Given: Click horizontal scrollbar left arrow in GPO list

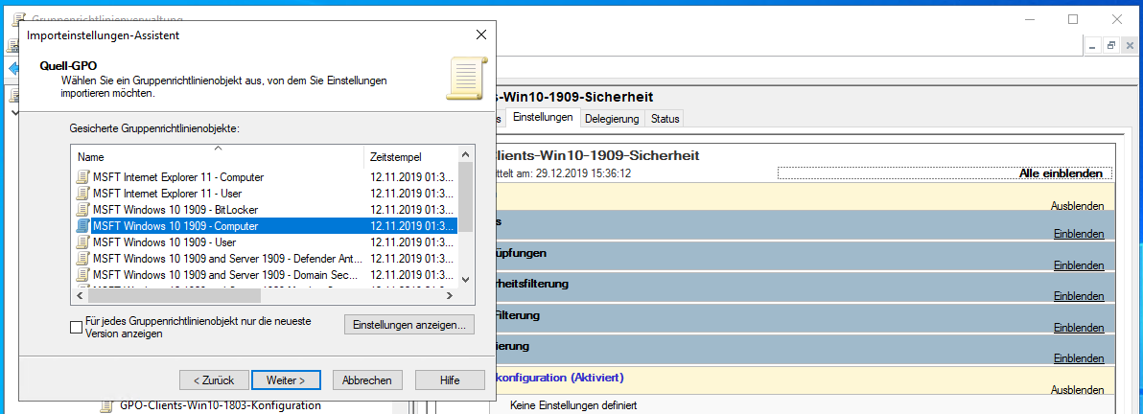Looking at the screenshot, I should click(x=81, y=295).
